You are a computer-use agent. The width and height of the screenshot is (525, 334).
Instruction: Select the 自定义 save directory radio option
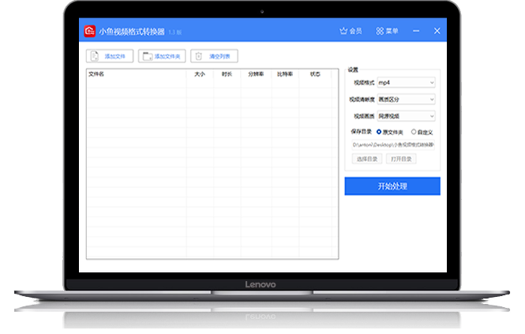[x=414, y=132]
